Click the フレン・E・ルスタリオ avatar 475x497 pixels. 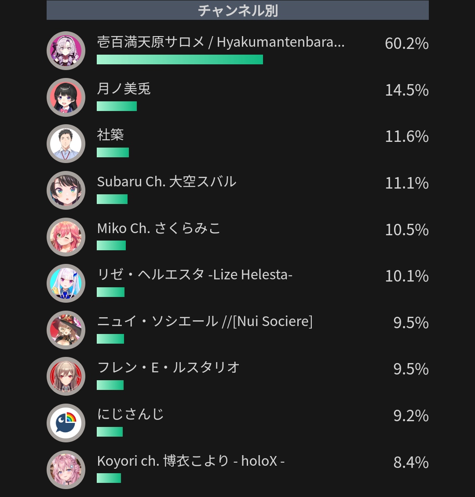[66, 376]
